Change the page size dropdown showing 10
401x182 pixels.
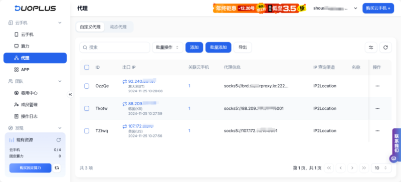(x=381, y=168)
